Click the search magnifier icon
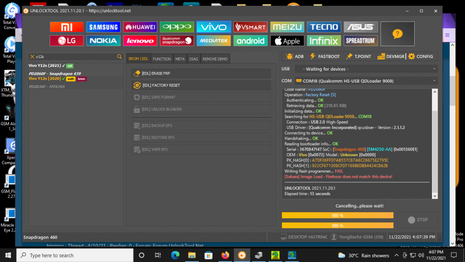Image resolution: width=465 pixels, height=262 pixels. (x=119, y=56)
